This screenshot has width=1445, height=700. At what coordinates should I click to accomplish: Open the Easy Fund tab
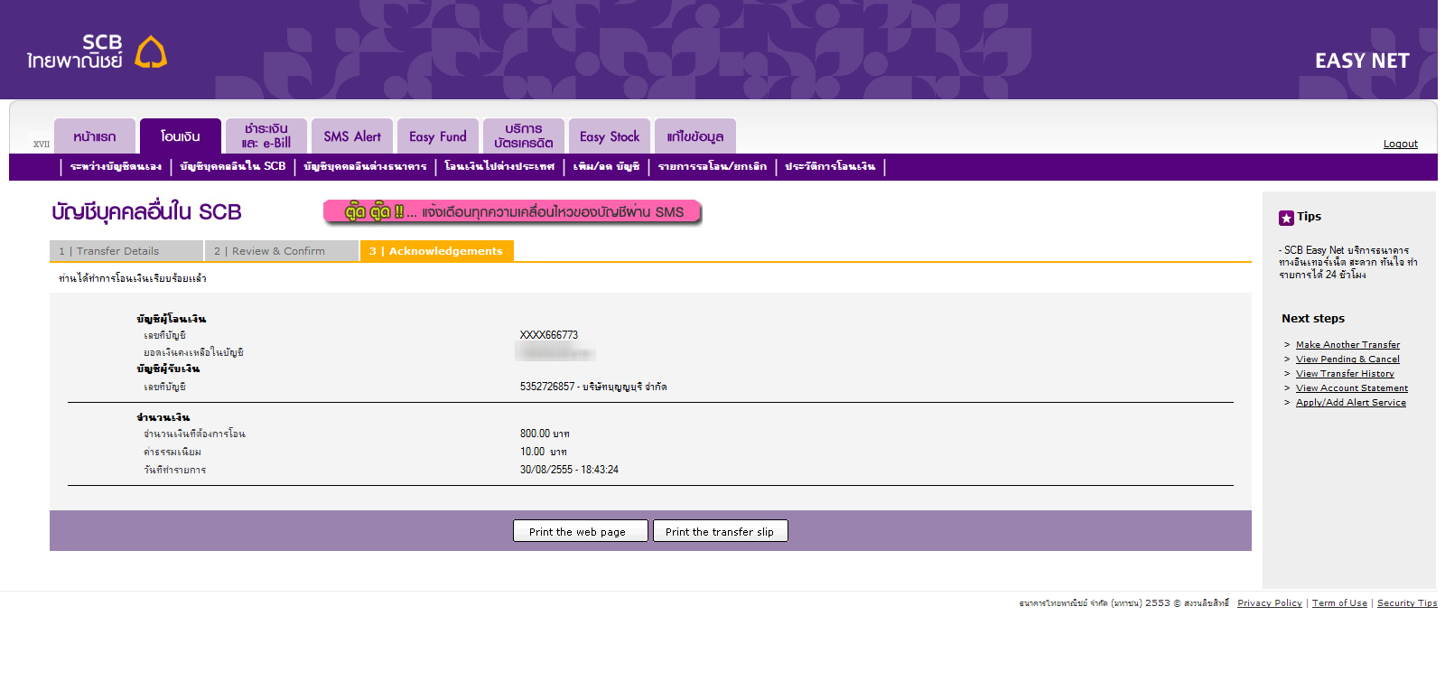tap(438, 136)
